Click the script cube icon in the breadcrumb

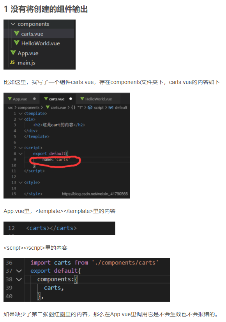90,107
